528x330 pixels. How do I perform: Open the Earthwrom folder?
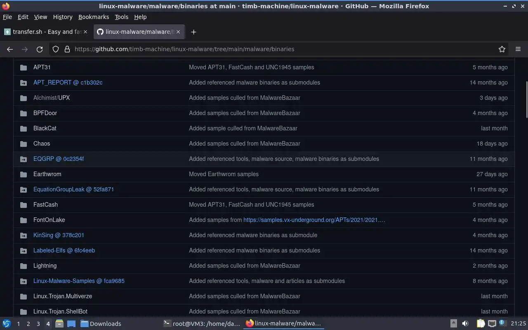[x=47, y=174]
